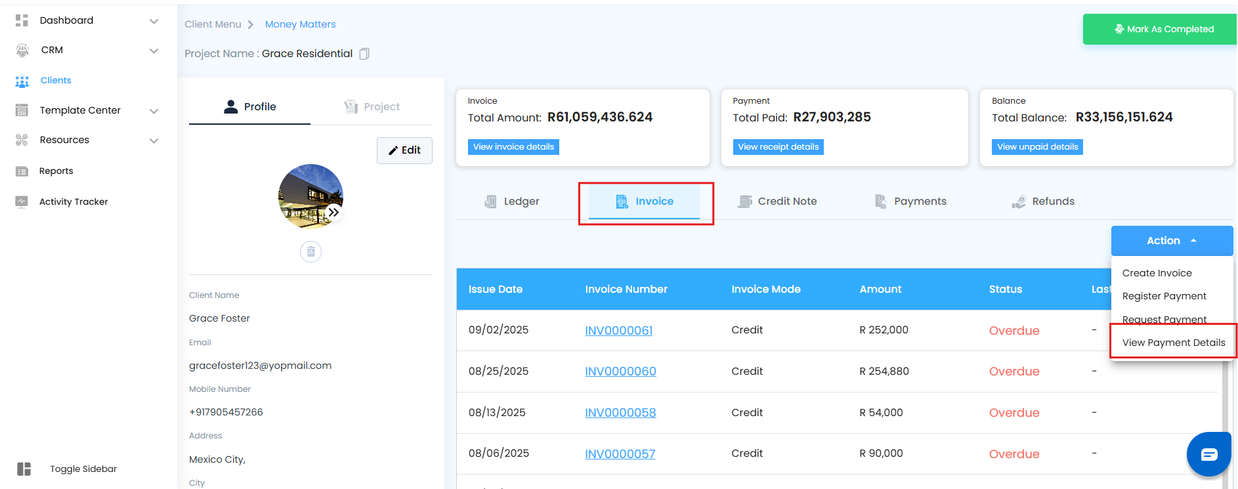Click the Toggle Sidebar layout icon

click(x=24, y=469)
